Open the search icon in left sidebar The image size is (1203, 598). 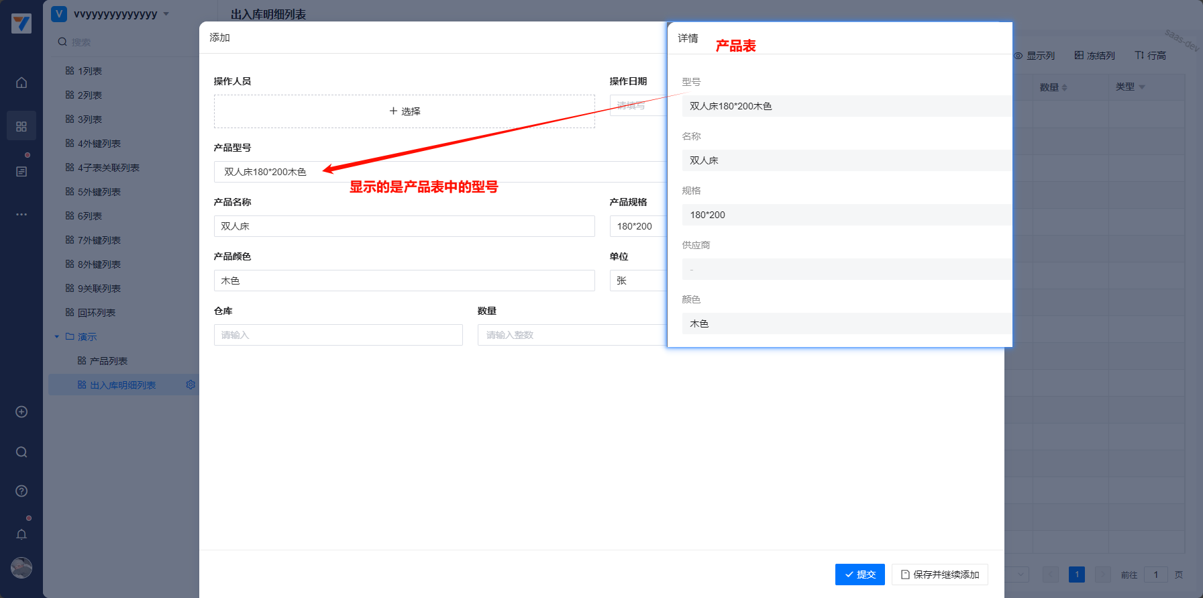pyautogui.click(x=21, y=452)
